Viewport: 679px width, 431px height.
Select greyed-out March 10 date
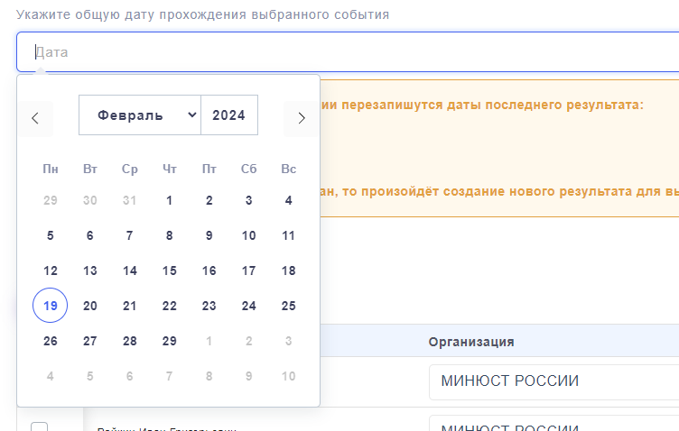(x=289, y=376)
